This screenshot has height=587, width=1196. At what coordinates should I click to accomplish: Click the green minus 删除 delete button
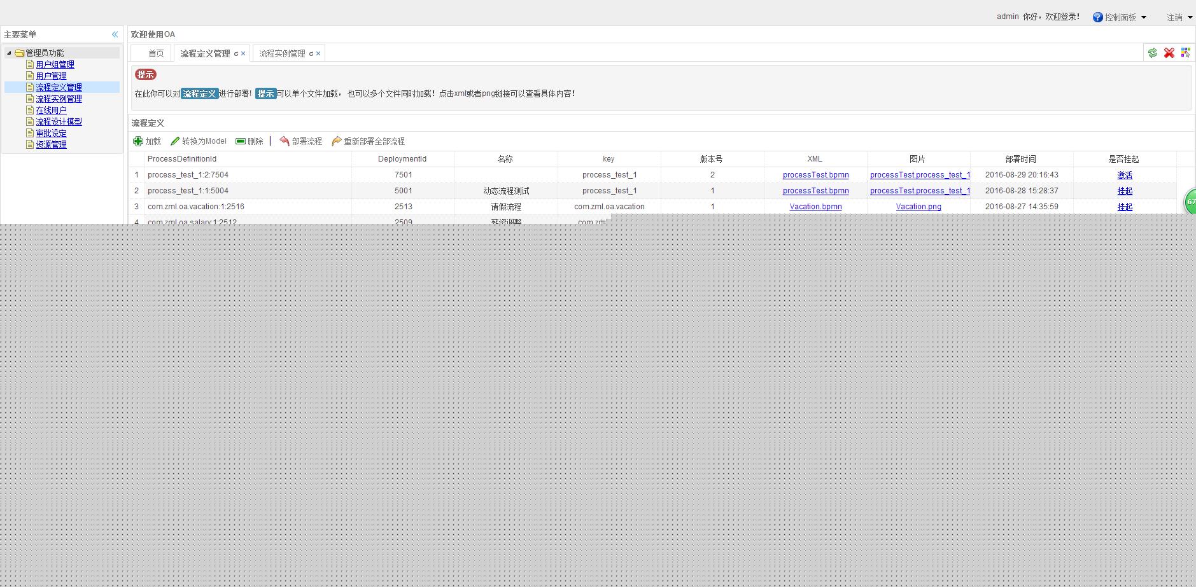[250, 141]
